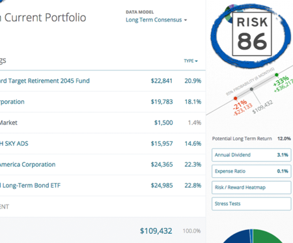Open the Target Retirement 2045 Fund holding
293x243 pixels.
pyautogui.click(x=45, y=81)
